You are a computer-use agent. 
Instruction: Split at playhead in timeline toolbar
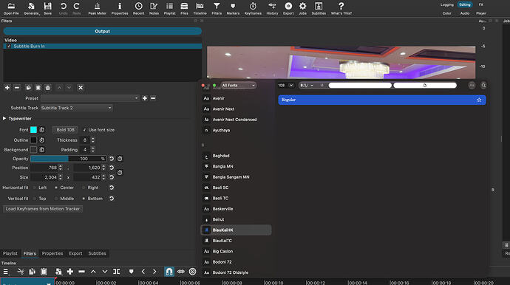(117, 272)
